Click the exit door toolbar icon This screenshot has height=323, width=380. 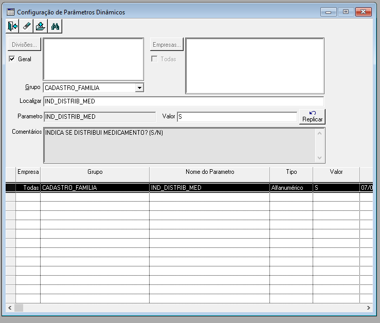point(12,26)
